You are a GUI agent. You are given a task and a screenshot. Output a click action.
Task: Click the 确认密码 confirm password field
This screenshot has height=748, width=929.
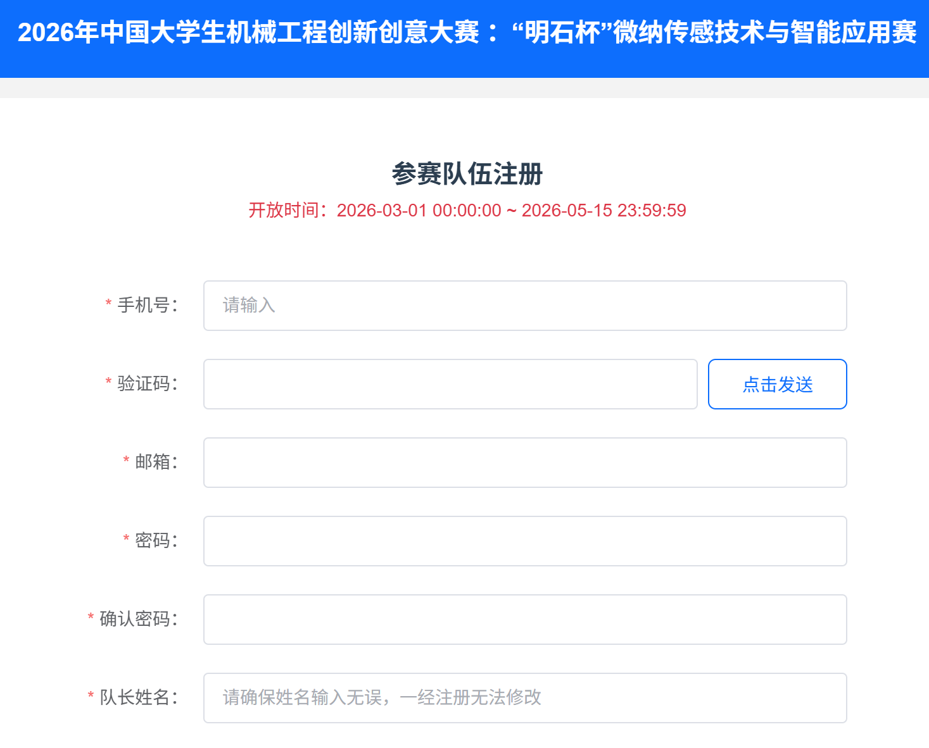click(524, 620)
